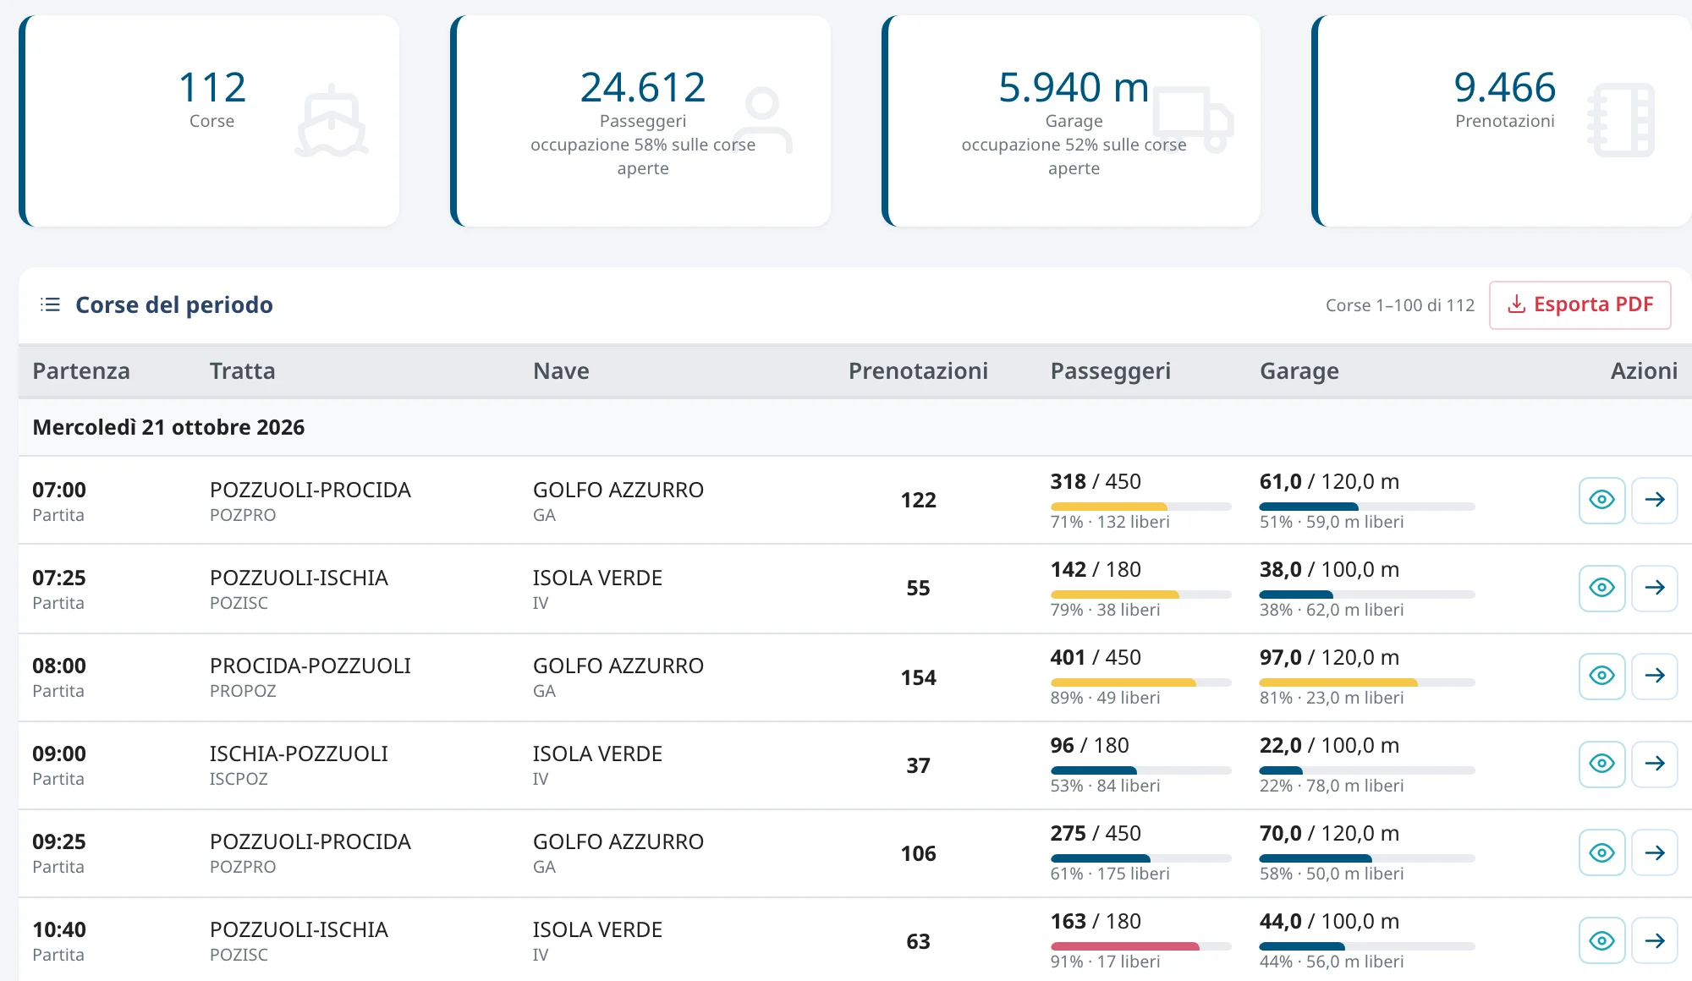The image size is (1692, 981).
Task: Click the 5.940 m Garage summary card
Action: pyautogui.click(x=1071, y=121)
